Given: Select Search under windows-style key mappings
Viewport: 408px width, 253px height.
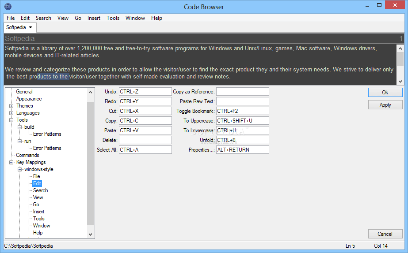Looking at the screenshot, I should pos(41,190).
